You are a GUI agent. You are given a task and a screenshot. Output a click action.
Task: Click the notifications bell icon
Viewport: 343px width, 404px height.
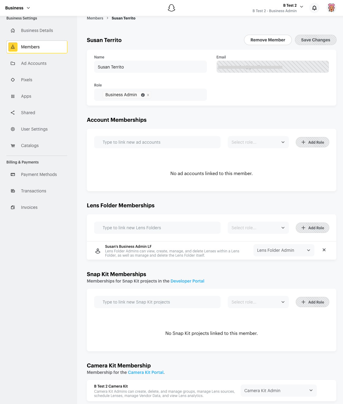pos(314,8)
